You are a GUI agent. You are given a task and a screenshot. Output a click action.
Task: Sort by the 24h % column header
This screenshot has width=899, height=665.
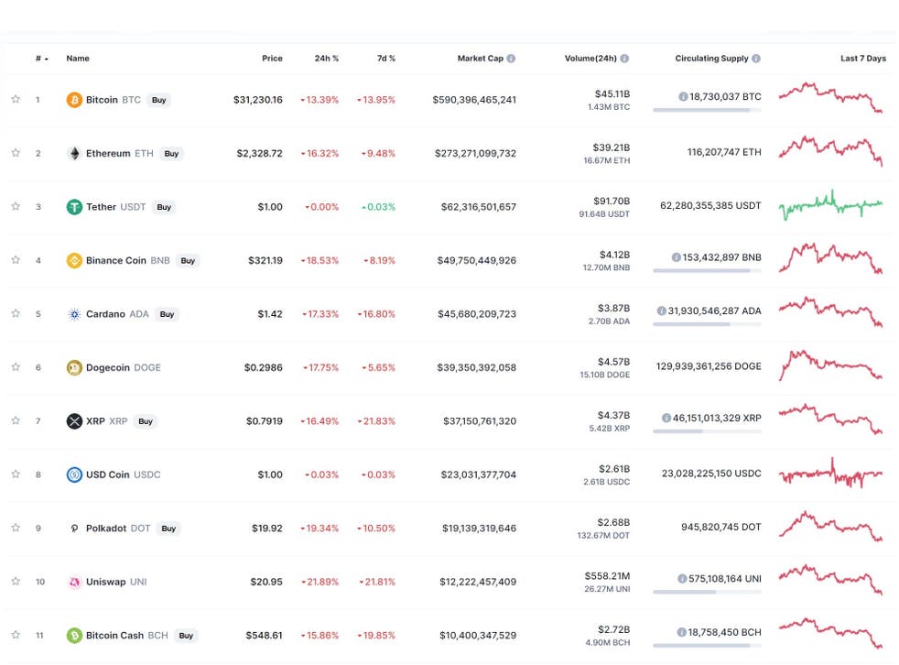(x=327, y=59)
